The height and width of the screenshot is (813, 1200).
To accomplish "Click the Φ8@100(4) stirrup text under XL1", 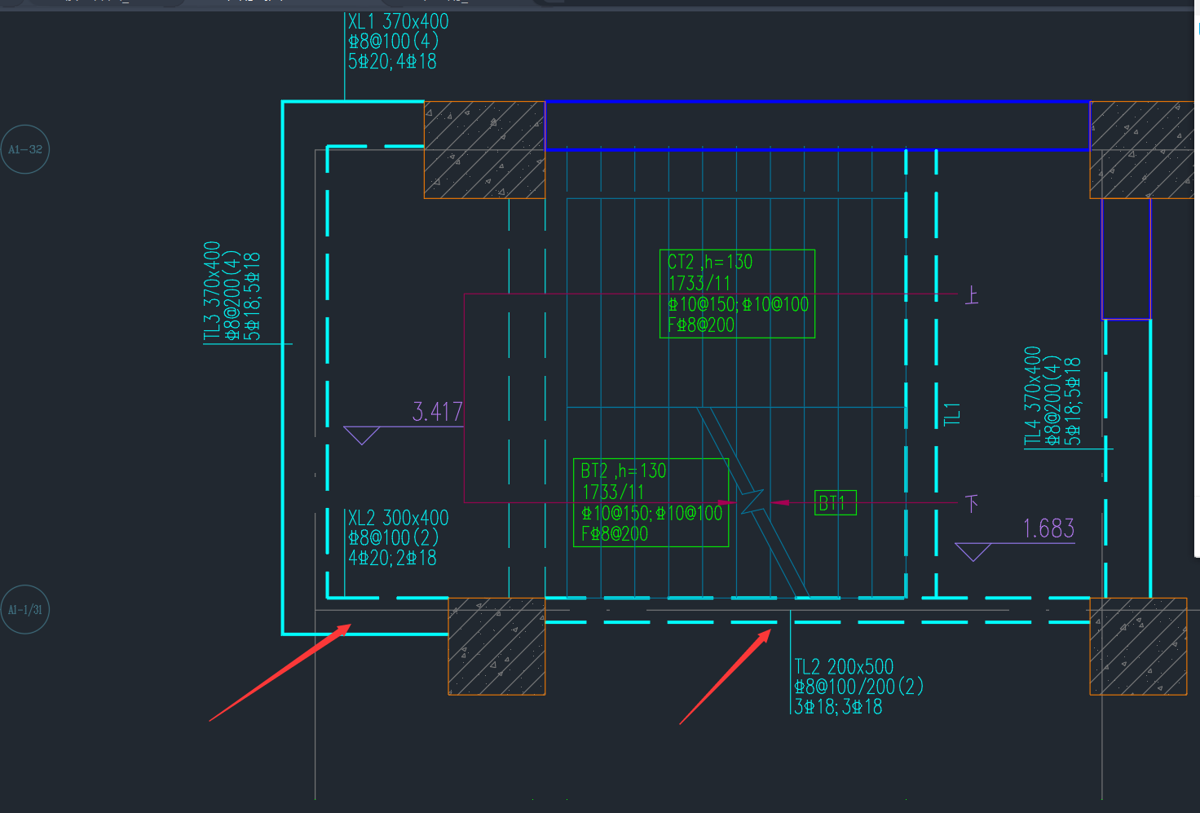I will (x=394, y=41).
